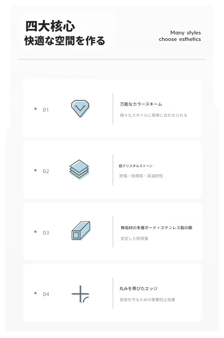Click the 耐傷・耐摩耗・高温耐性 description
This screenshot has height=338, width=224.
[x=141, y=176]
